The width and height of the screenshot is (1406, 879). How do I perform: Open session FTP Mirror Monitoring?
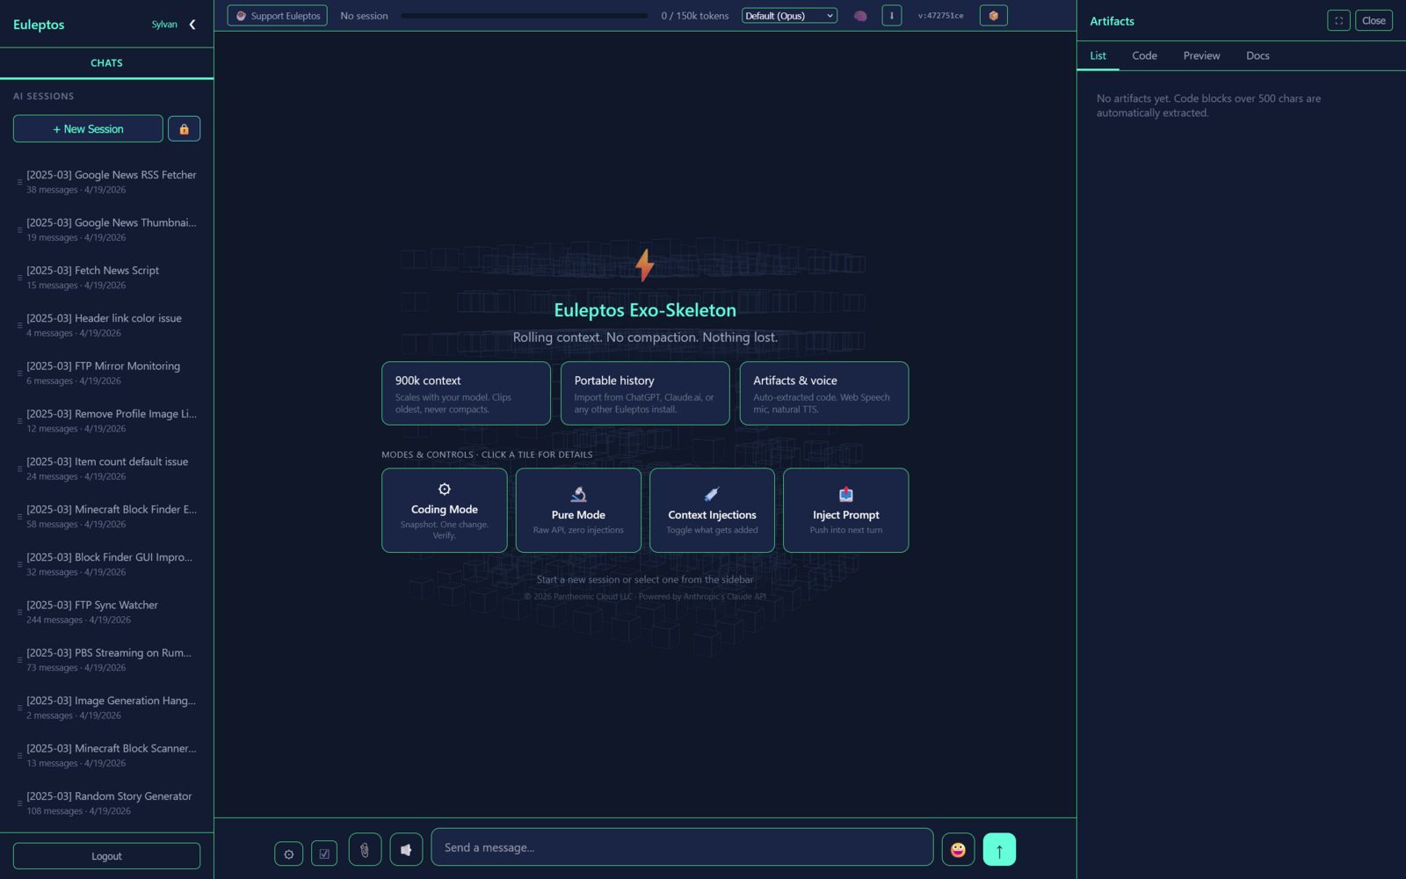106,373
